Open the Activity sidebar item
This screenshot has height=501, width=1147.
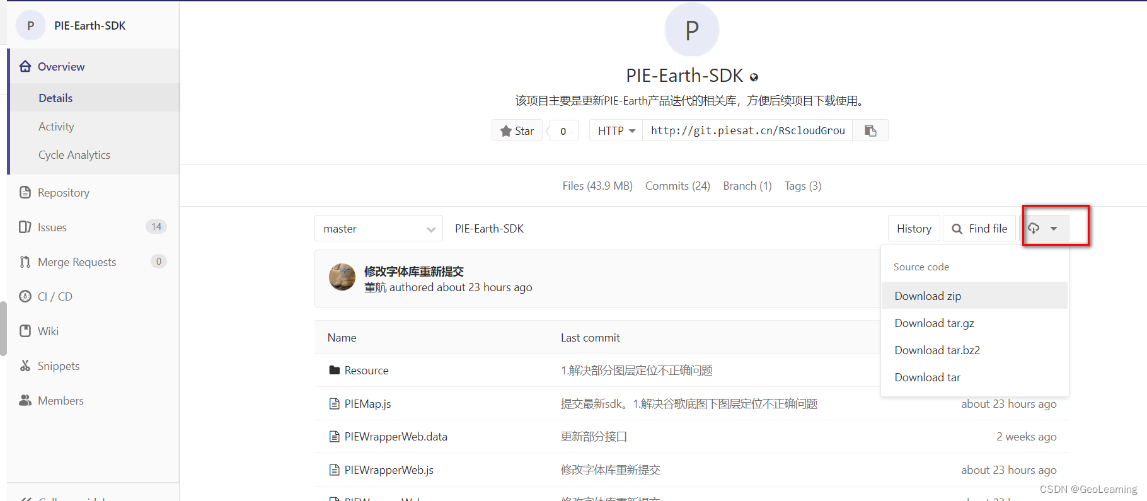point(56,126)
